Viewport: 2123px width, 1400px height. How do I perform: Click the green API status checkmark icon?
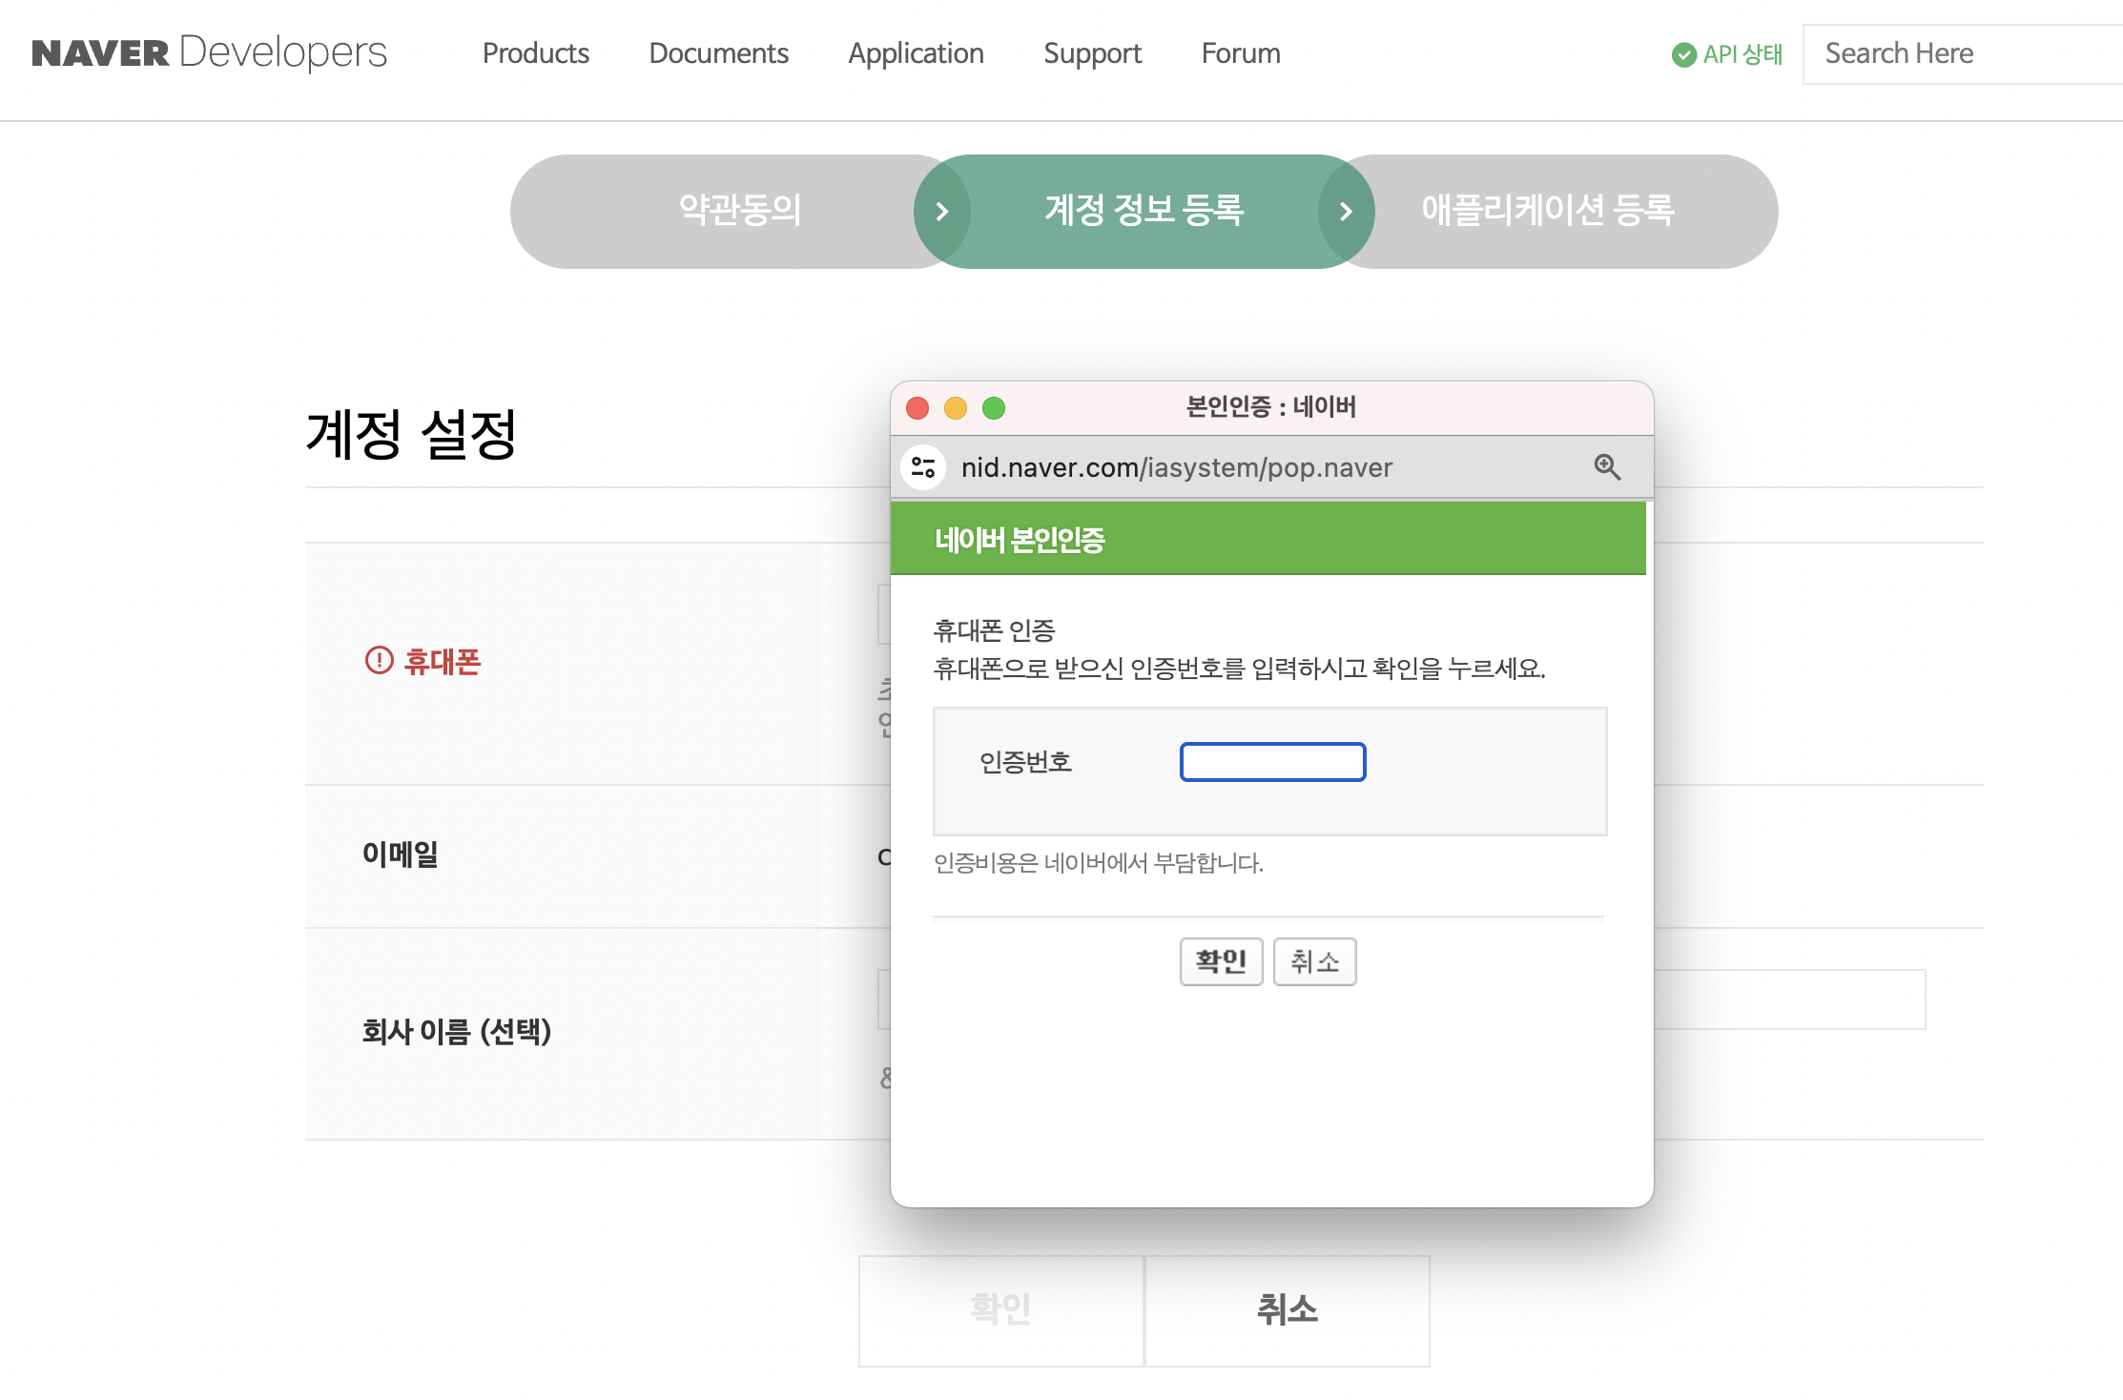(x=1683, y=54)
